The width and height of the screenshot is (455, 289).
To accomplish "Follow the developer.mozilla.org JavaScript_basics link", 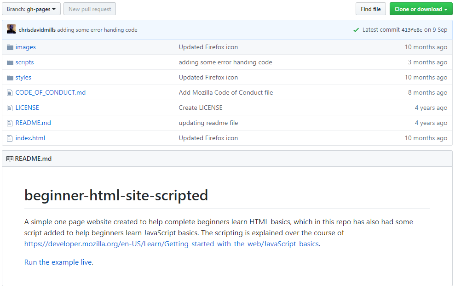I will [171, 244].
